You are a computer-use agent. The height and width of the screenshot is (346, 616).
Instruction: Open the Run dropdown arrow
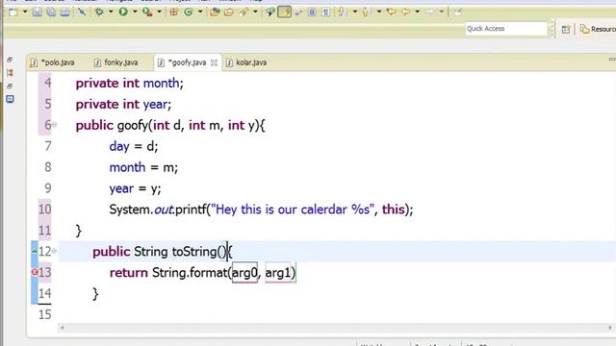[135, 12]
